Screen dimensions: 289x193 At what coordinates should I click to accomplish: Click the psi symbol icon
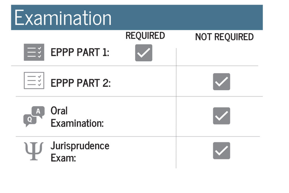pyautogui.click(x=34, y=151)
